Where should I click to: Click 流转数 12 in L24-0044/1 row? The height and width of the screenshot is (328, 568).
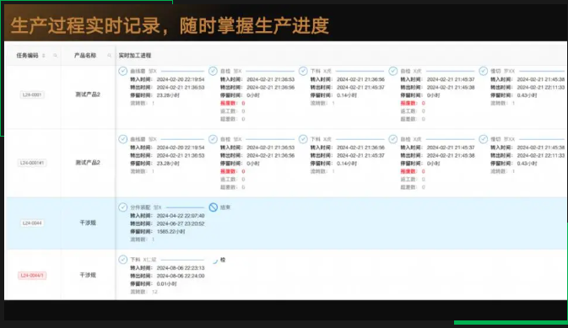coord(143,292)
